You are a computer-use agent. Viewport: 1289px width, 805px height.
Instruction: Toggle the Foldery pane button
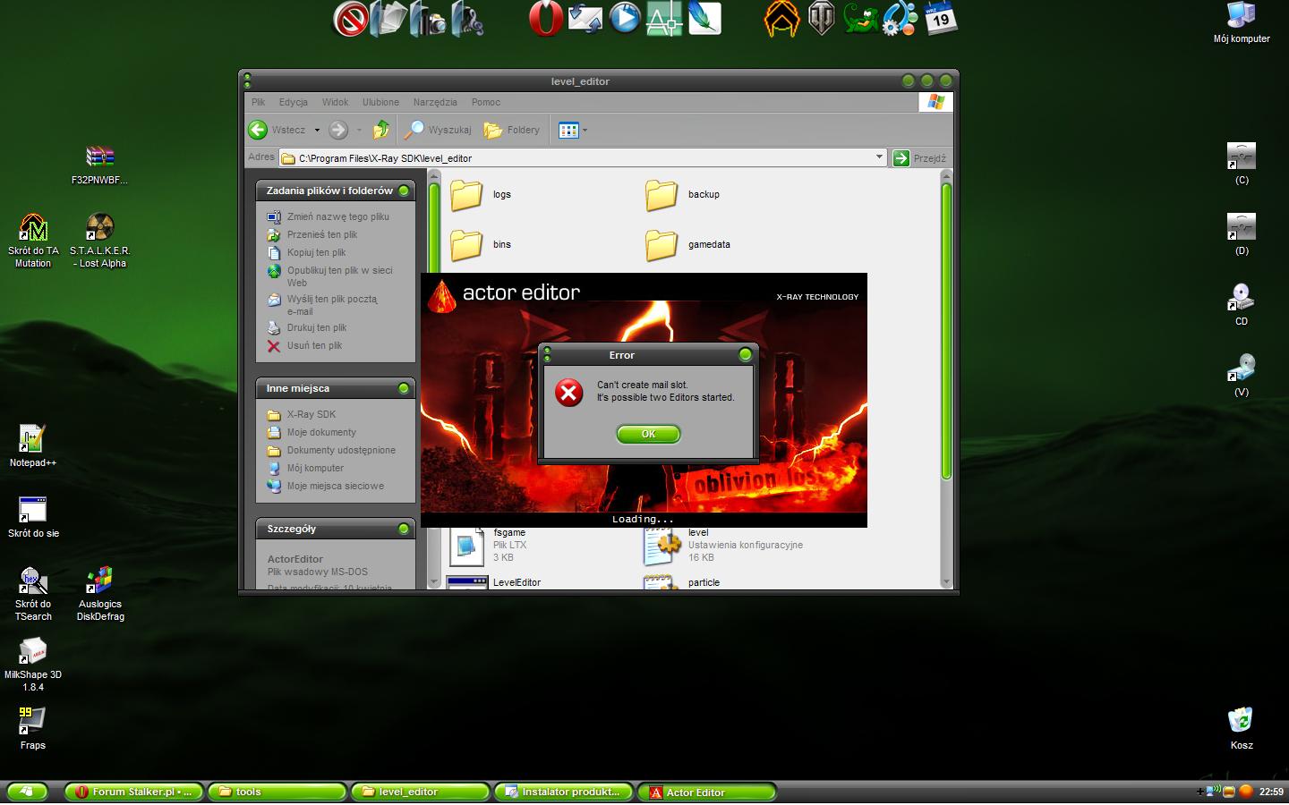pos(513,131)
